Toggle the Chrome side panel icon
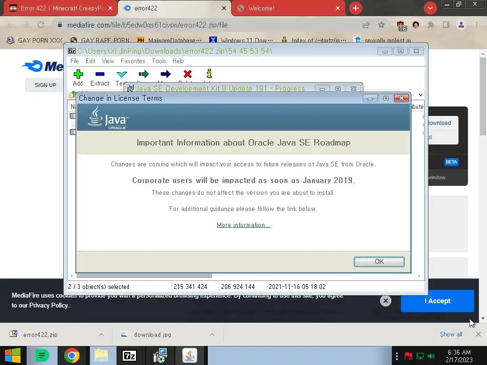Screen dimensions: 487x365 click(446, 25)
